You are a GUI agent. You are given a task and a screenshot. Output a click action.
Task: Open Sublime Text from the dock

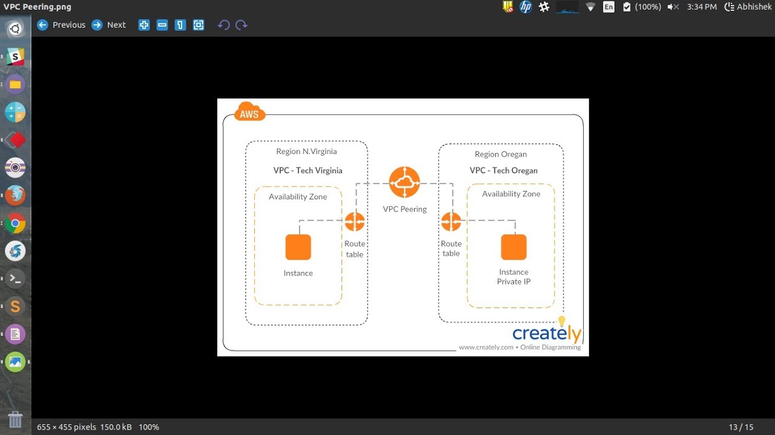(x=15, y=306)
